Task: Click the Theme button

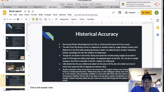Action: click(x=82, y=19)
